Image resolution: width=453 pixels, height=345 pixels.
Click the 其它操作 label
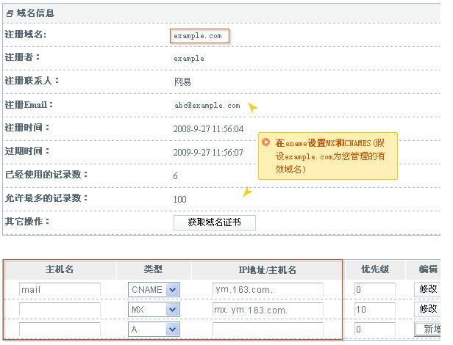pyautogui.click(x=27, y=222)
